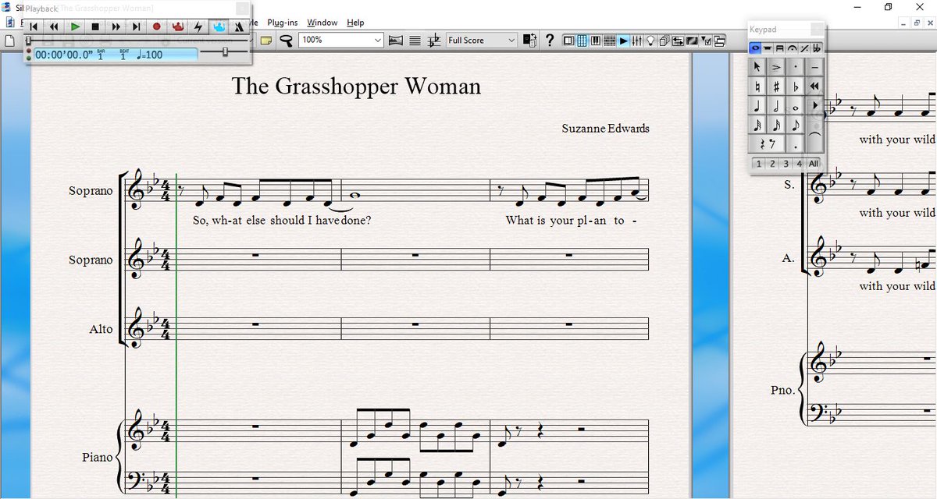The height and width of the screenshot is (499, 937).
Task: Toggle the Keyboard window piano-keys button
Action: 596,41
